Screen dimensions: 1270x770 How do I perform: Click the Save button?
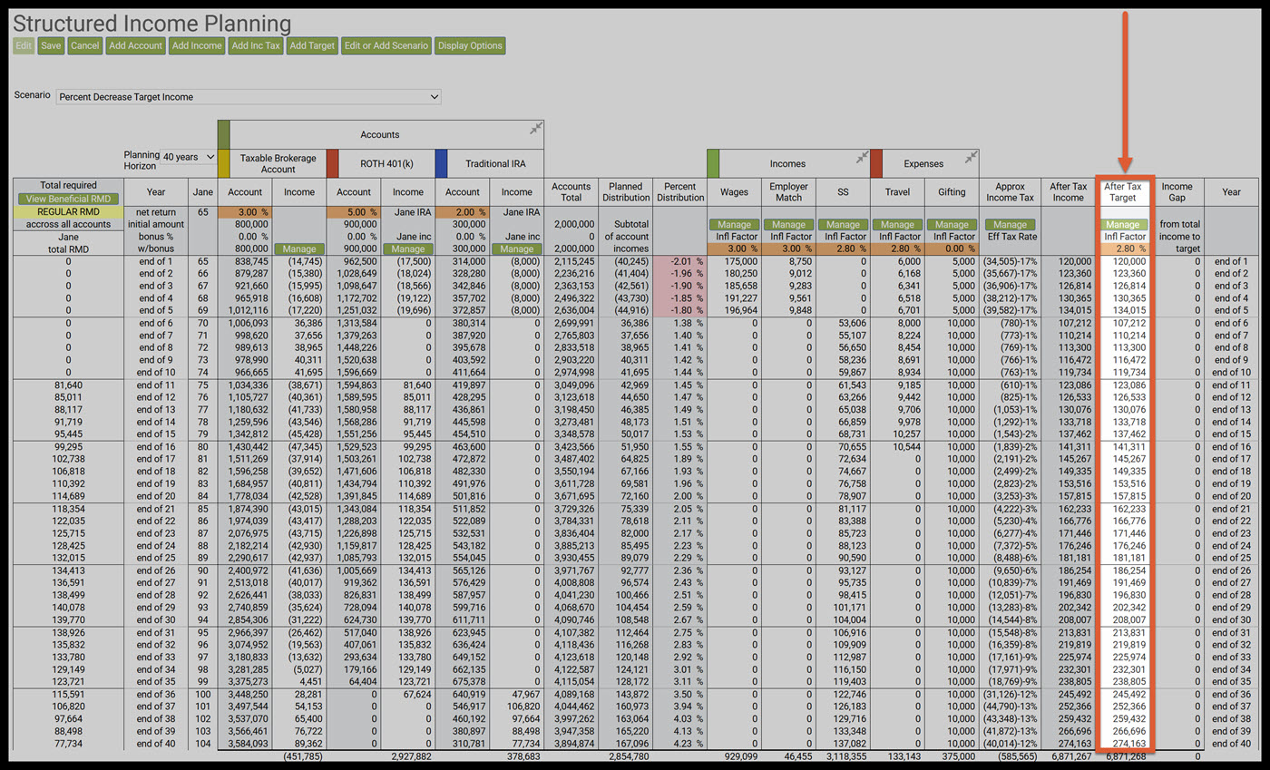52,45
